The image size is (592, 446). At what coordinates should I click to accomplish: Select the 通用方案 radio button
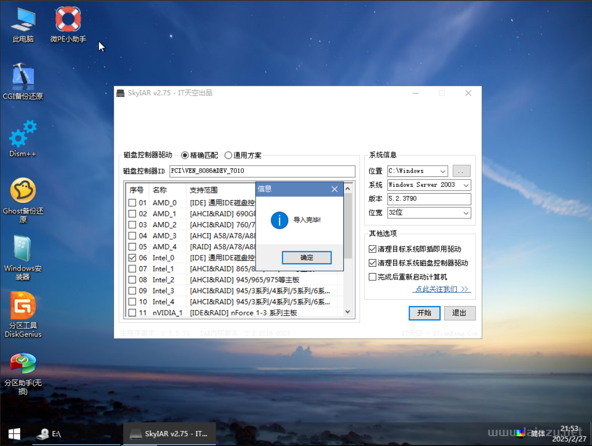243,155
